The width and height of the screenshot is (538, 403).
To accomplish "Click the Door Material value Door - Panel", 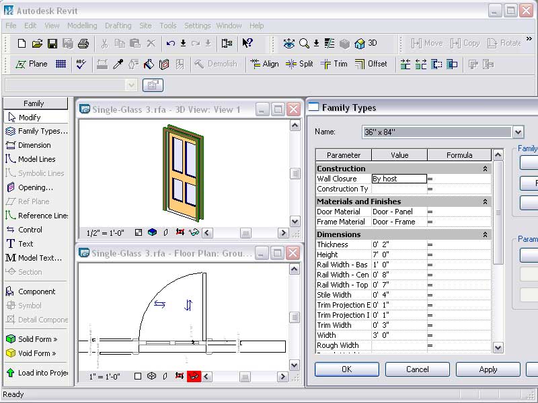I will (399, 212).
